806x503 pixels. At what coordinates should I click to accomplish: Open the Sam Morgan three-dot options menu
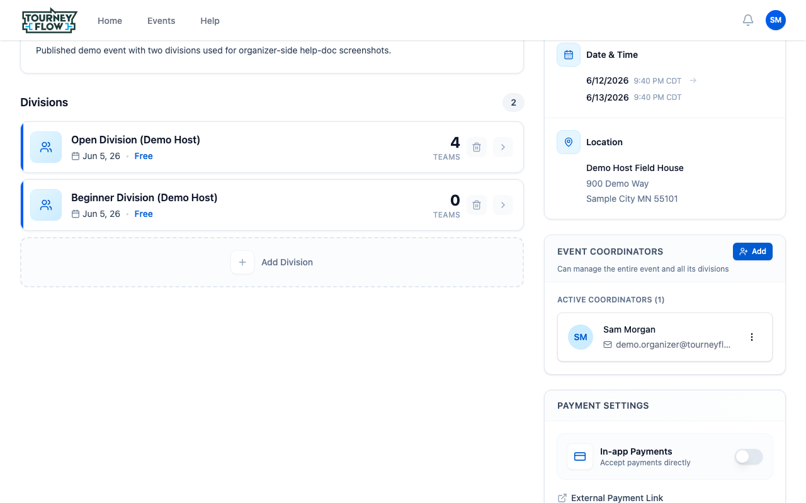click(x=752, y=337)
